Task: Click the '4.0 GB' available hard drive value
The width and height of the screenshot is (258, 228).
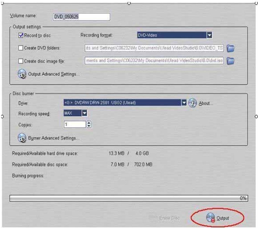Action: pos(142,153)
